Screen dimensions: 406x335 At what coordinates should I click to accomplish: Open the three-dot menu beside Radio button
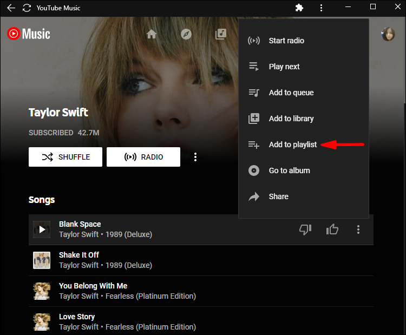click(195, 157)
